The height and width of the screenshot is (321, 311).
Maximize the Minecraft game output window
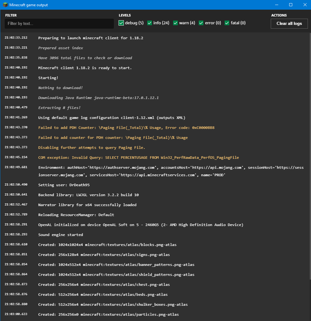click(x=291, y=5)
